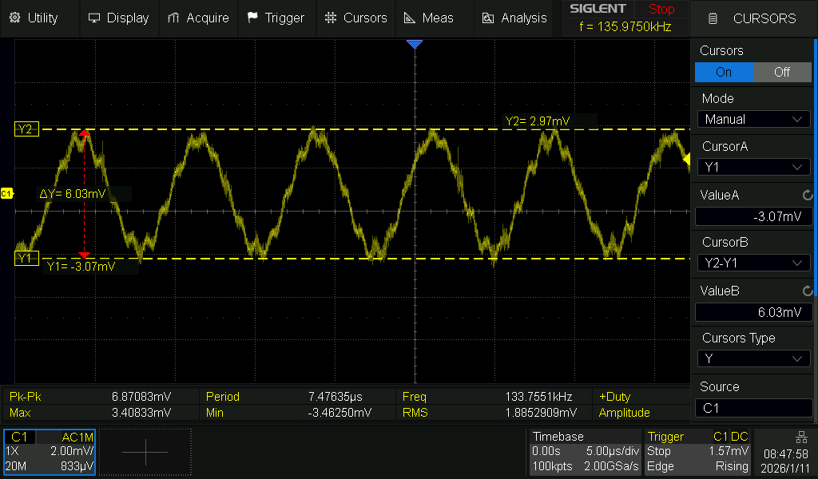Click the +Duty measurement label
The height and width of the screenshot is (479, 818).
614,397
